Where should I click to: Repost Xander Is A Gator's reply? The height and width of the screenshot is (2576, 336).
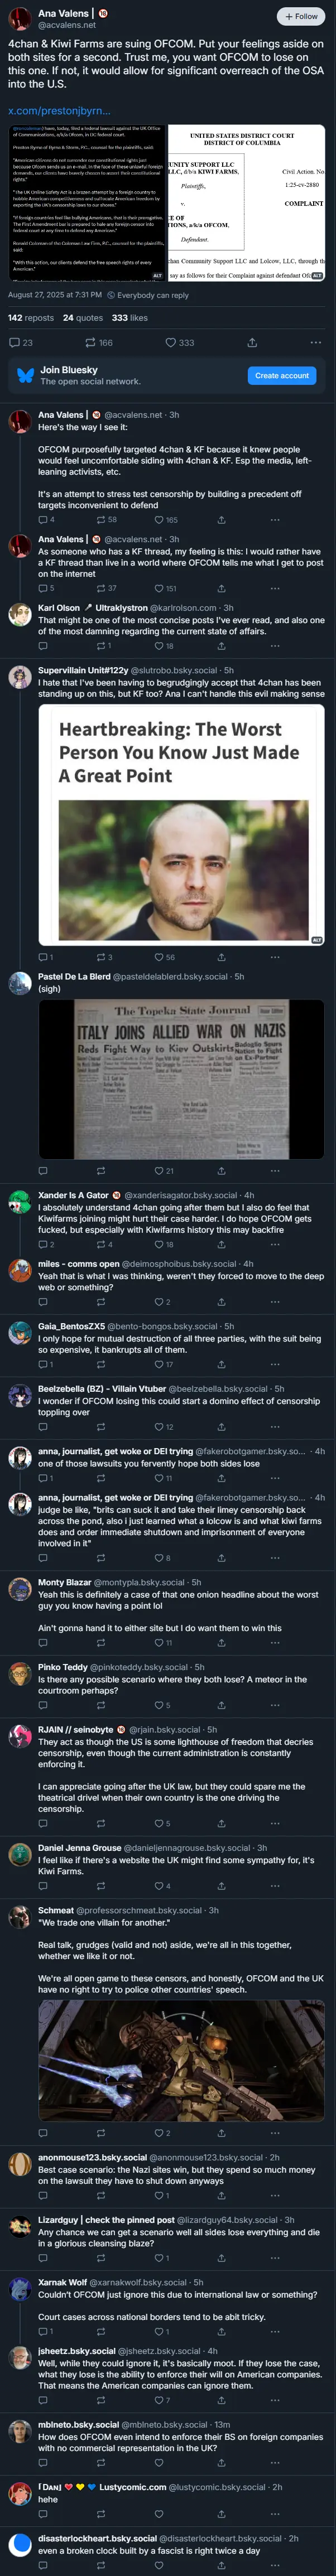tap(100, 1244)
